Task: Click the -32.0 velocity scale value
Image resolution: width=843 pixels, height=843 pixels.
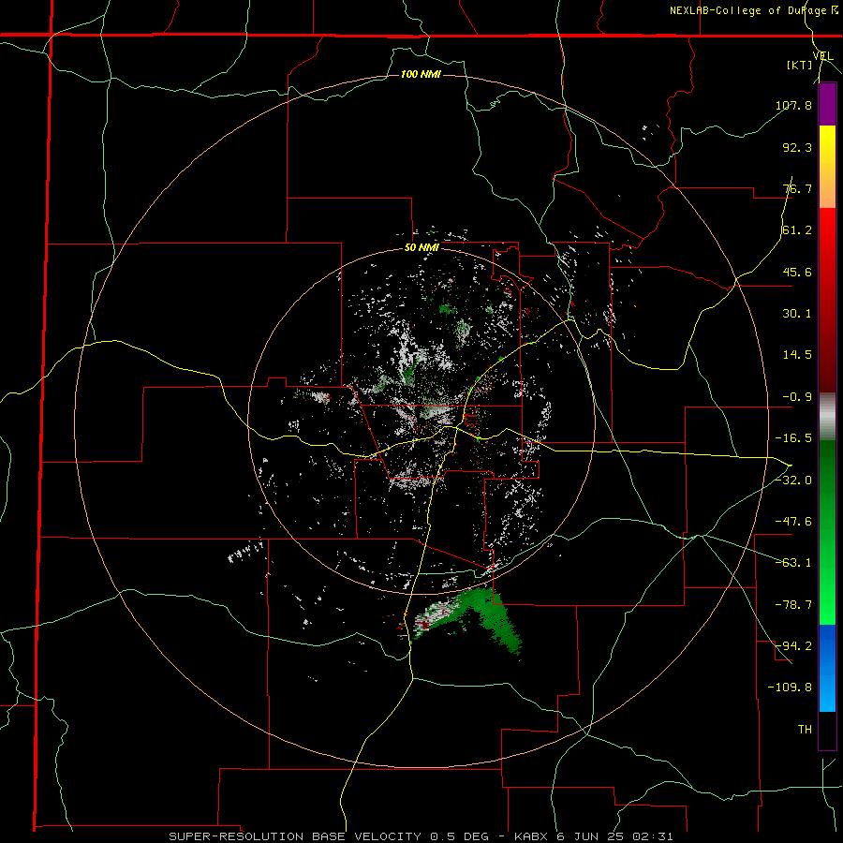Action: (793, 481)
